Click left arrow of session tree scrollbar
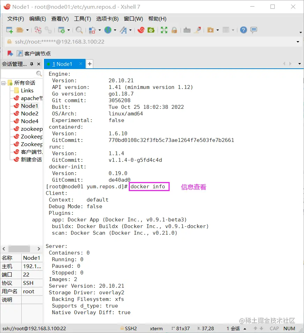304x333 pixels. [x=4, y=249]
